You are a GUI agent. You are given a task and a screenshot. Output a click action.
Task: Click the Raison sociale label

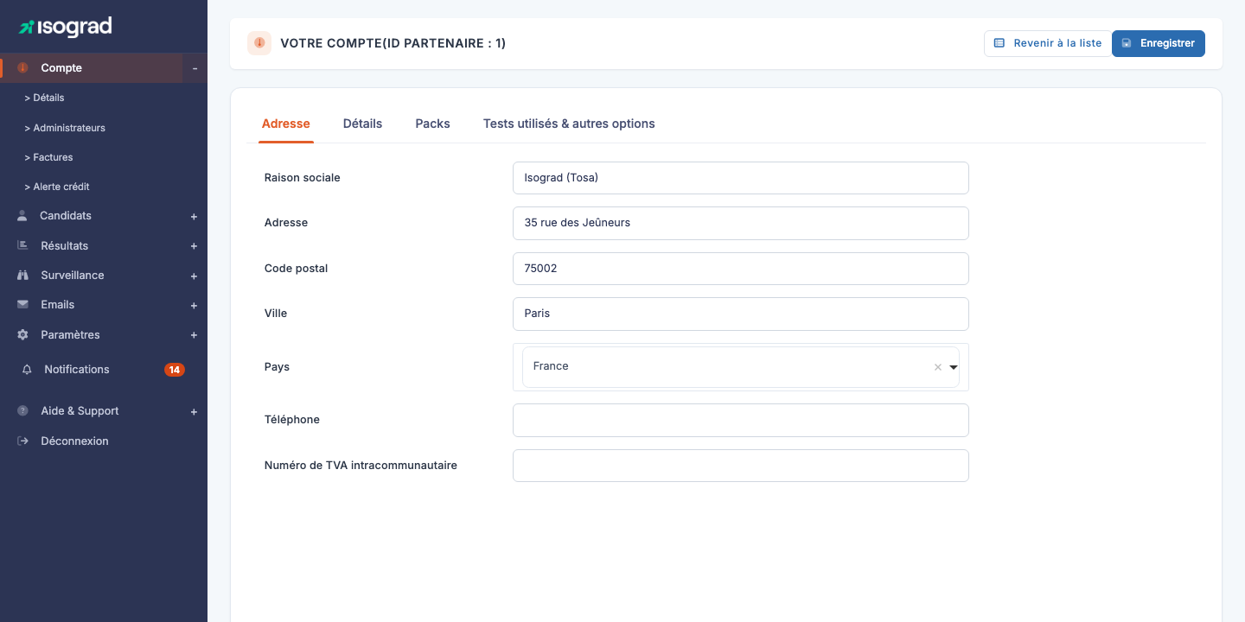(303, 178)
